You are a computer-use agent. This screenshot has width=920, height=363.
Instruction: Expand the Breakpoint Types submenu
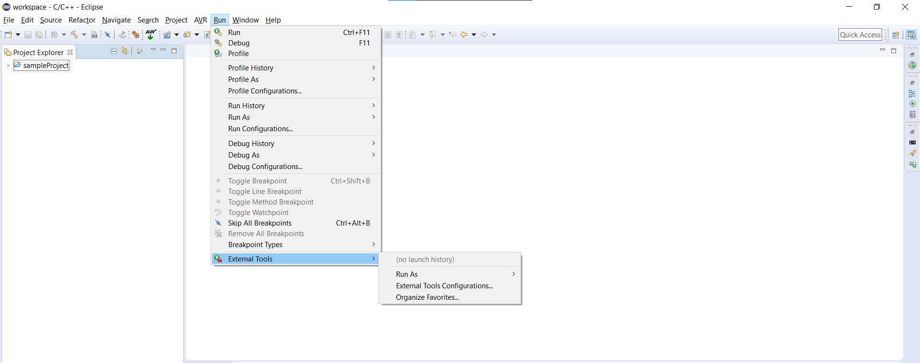click(296, 245)
